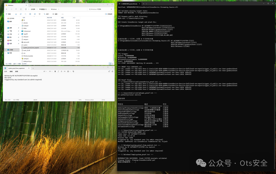Open the table dropdown in Notepad
Viewport: 276px width, 174px height.
point(68,72)
